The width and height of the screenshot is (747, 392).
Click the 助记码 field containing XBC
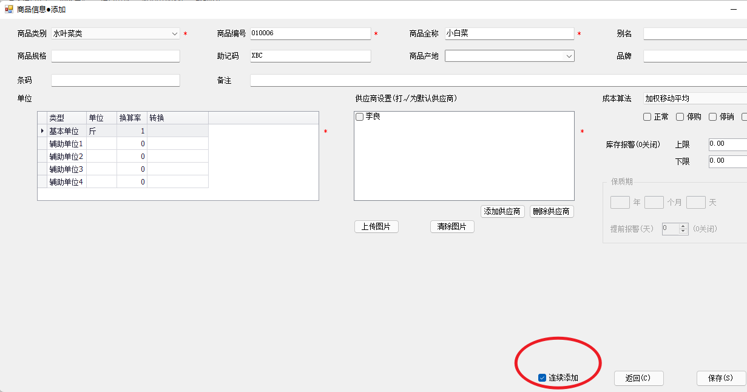point(310,56)
